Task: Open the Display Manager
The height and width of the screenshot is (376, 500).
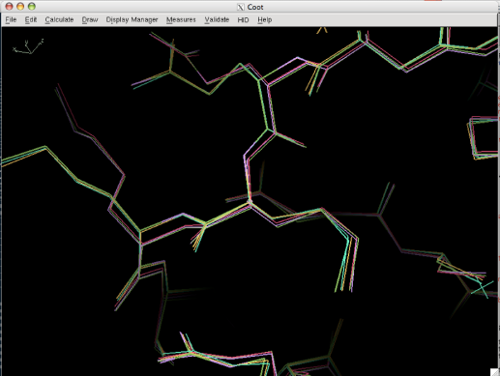Action: click(132, 19)
